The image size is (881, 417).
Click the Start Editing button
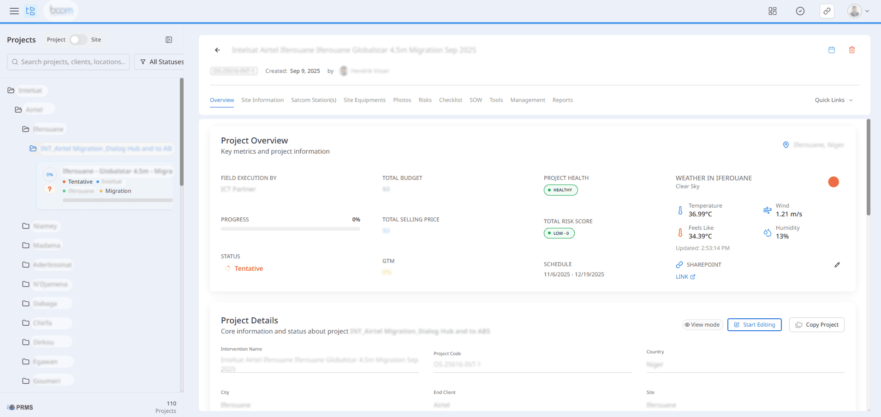[x=754, y=325]
